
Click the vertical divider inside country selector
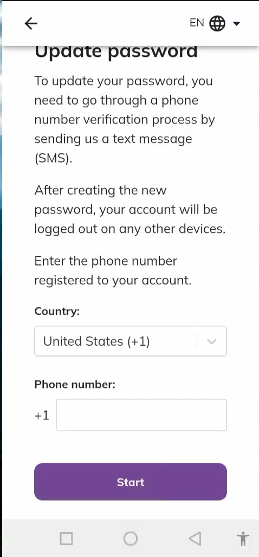click(x=197, y=341)
